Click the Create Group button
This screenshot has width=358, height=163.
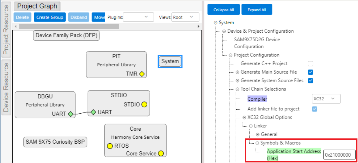[x=50, y=17]
